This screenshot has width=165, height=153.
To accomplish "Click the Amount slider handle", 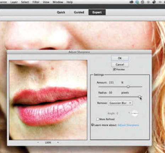I will pyautogui.click(x=128, y=87).
